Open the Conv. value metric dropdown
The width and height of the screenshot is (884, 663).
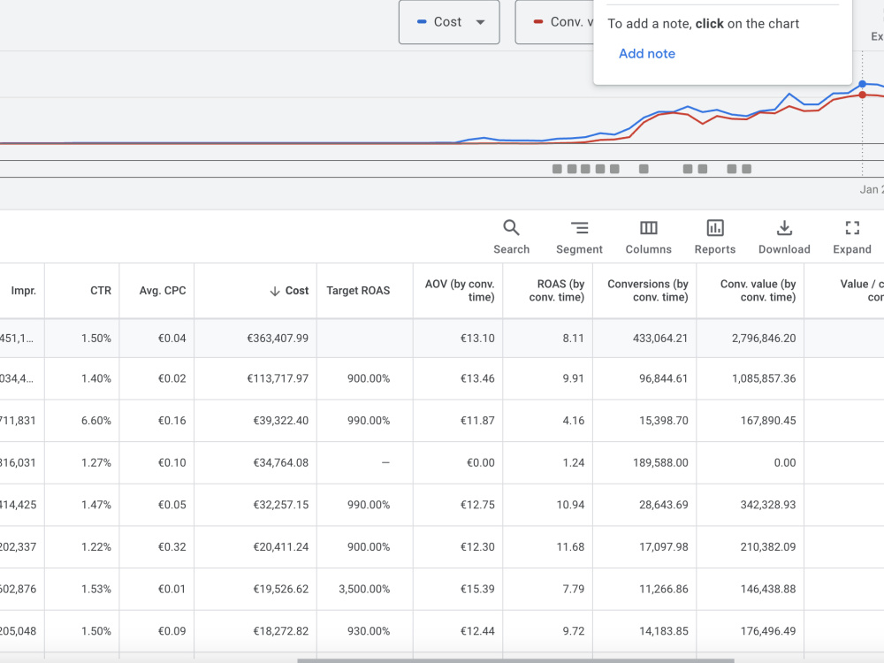pos(554,22)
